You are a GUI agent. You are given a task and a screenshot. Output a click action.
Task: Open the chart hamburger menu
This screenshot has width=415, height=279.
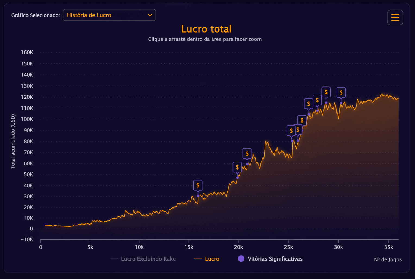(395, 17)
